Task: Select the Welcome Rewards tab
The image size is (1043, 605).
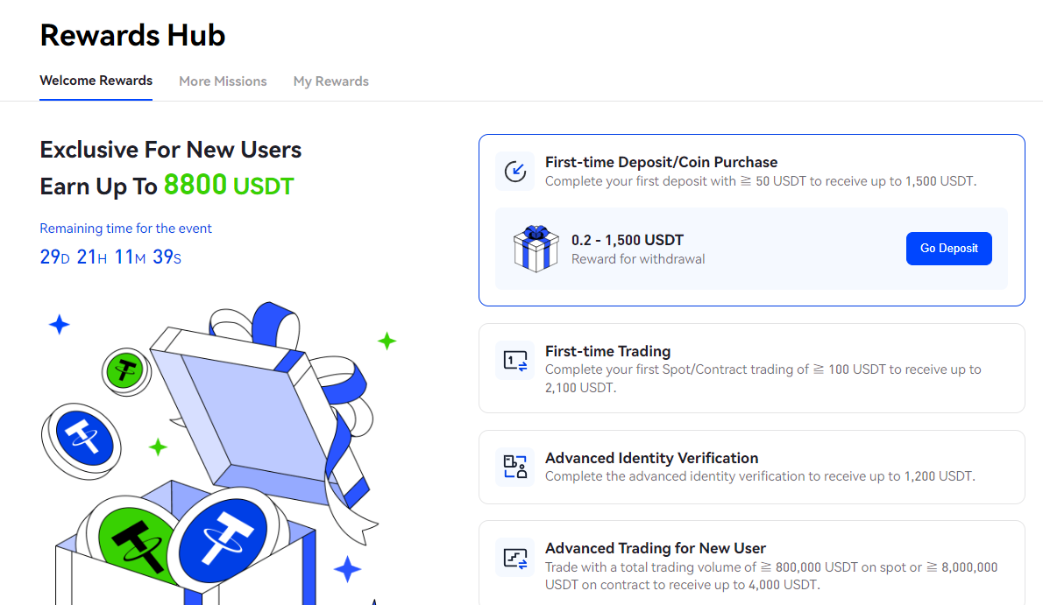Action: pyautogui.click(x=96, y=81)
